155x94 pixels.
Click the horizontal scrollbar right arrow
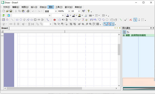pyautogui.click(x=116, y=88)
